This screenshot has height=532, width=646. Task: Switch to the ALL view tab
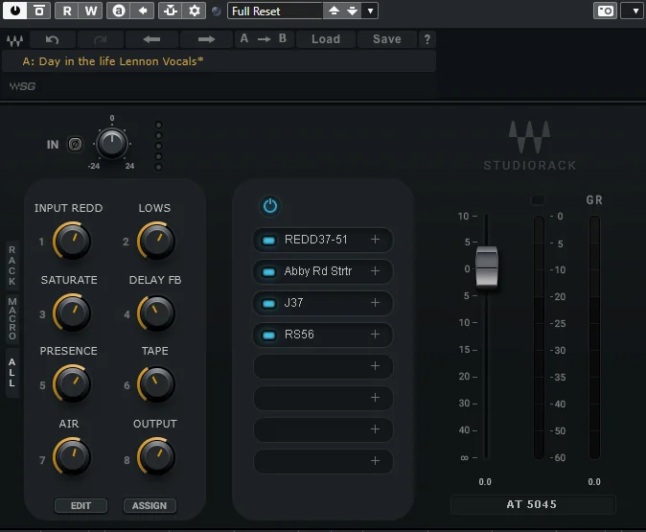(x=12, y=373)
